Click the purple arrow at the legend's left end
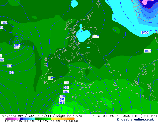 [5, 119]
